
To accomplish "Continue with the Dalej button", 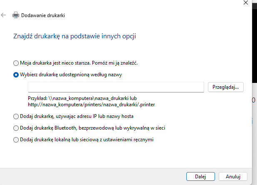I will [200, 177].
